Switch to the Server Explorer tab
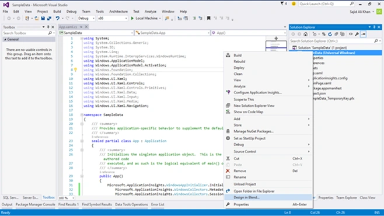The width and height of the screenshot is (384, 216). [30, 198]
